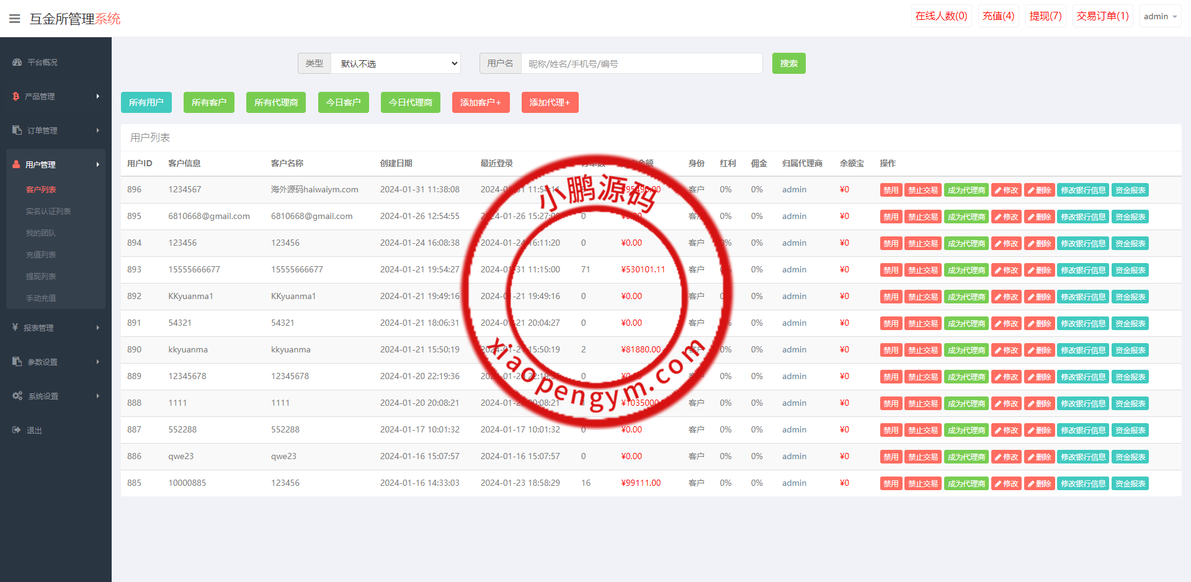Click the user icon beside 用户管理
Image resolution: width=1191 pixels, height=582 pixels.
click(16, 164)
